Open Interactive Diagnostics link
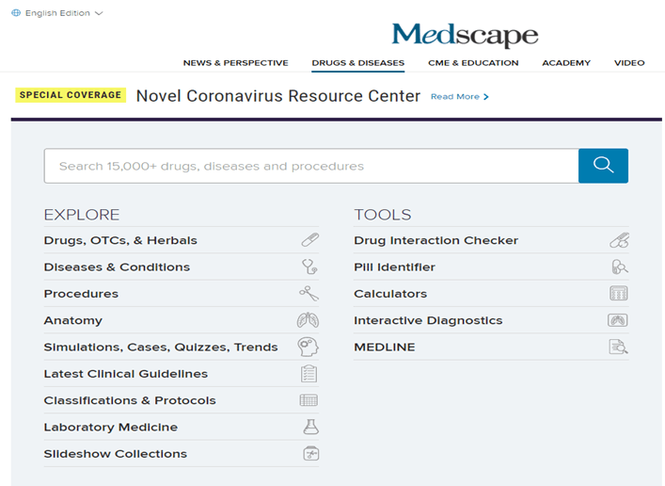This screenshot has width=665, height=486. [x=428, y=321]
